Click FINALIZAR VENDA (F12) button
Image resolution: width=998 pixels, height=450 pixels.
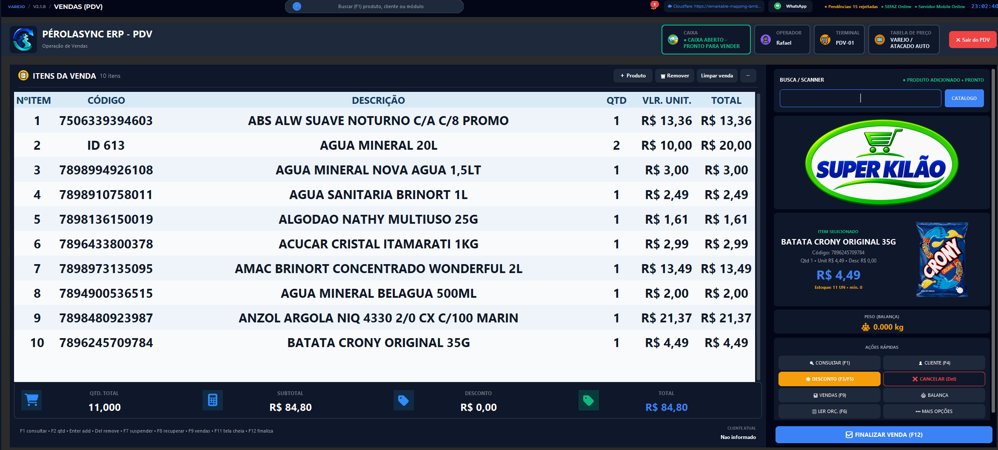[884, 435]
